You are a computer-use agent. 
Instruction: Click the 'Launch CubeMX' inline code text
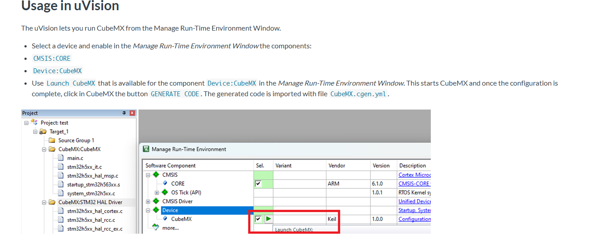[x=71, y=83]
